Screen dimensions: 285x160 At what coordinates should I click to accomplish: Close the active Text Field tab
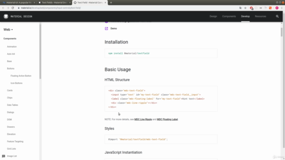point(105,3)
